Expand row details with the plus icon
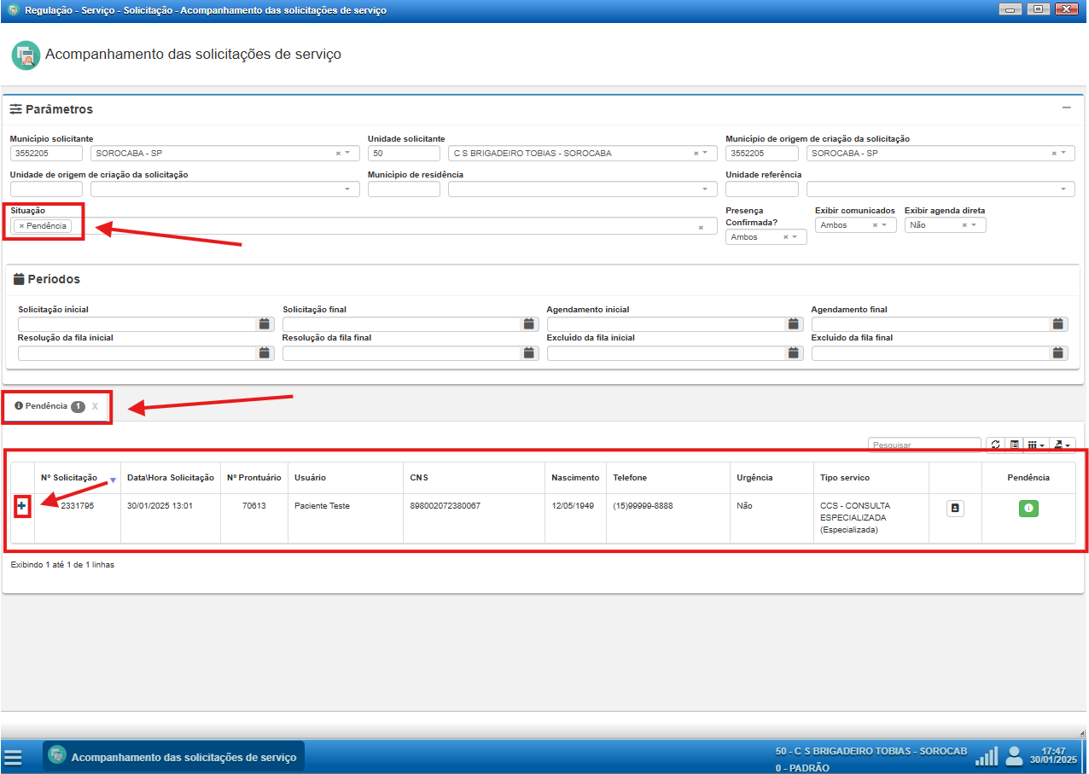Image resolution: width=1089 pixels, height=774 pixels. point(22,506)
